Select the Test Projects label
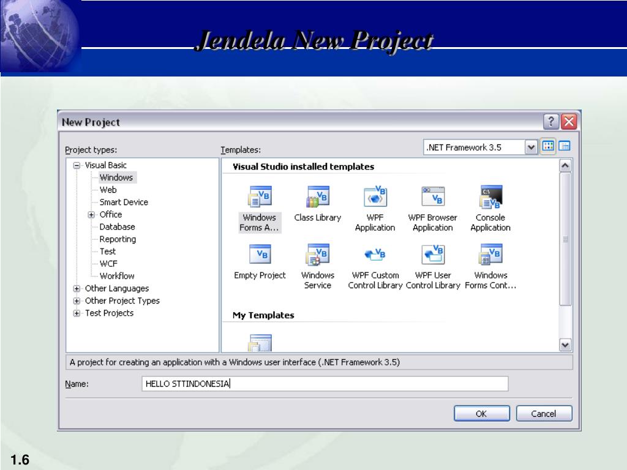The width and height of the screenshot is (627, 470). point(109,313)
